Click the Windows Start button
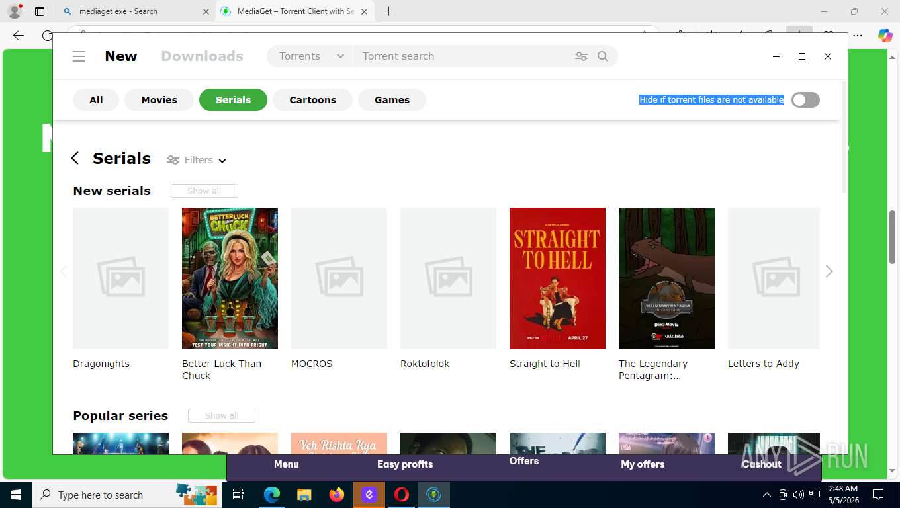The height and width of the screenshot is (508, 900). pos(16,495)
